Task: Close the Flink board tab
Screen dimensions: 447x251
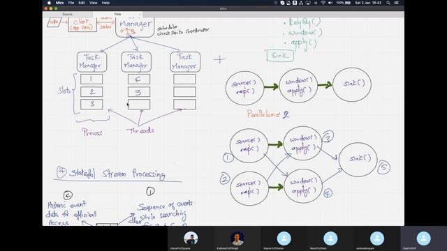Action: 140,14
